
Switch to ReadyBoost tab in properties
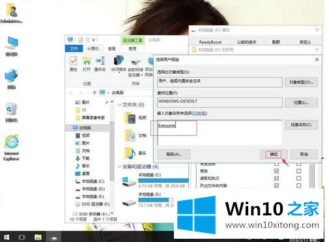210,42
